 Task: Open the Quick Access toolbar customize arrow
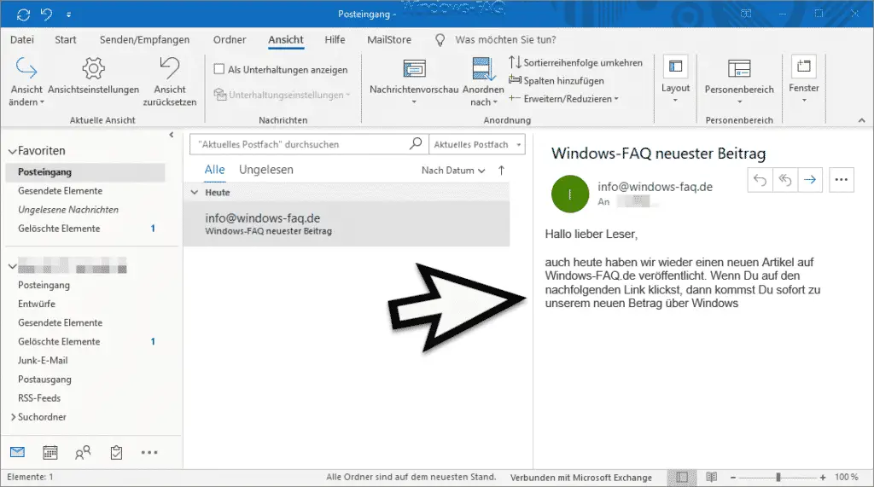[68, 14]
